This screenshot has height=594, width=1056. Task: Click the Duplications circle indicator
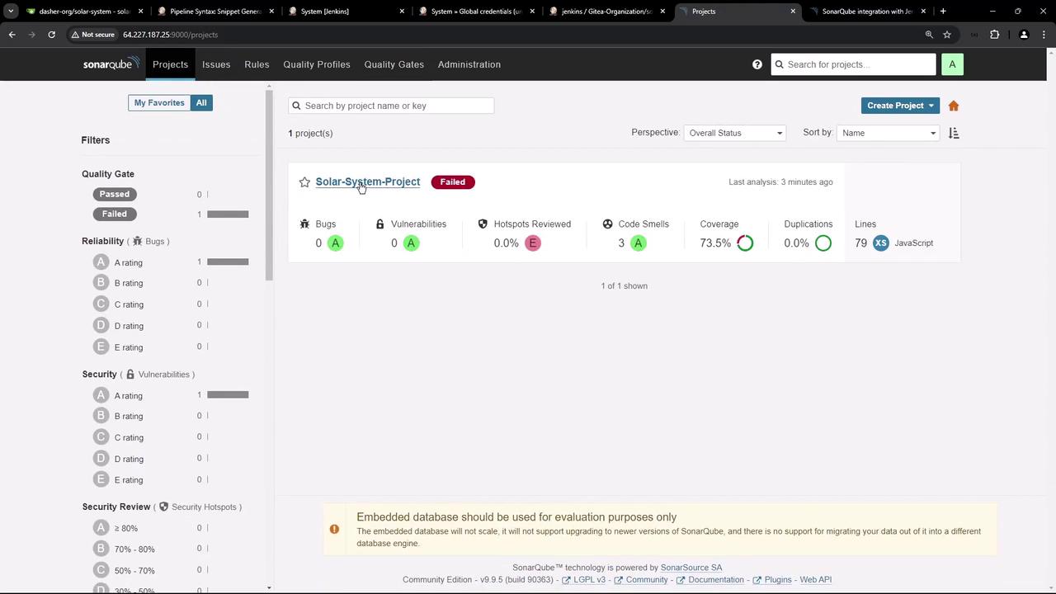pos(823,243)
